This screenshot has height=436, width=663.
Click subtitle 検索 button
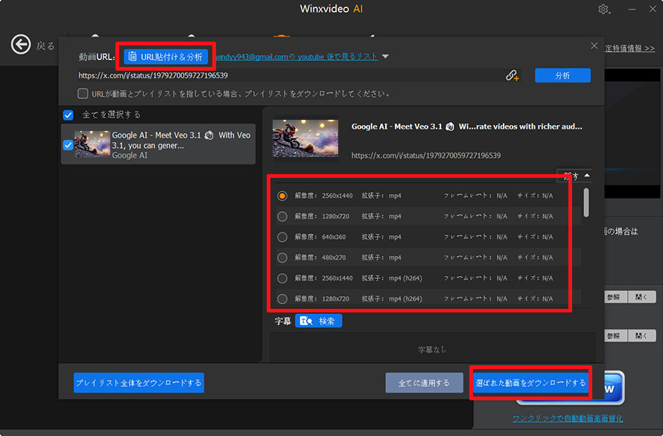(318, 321)
